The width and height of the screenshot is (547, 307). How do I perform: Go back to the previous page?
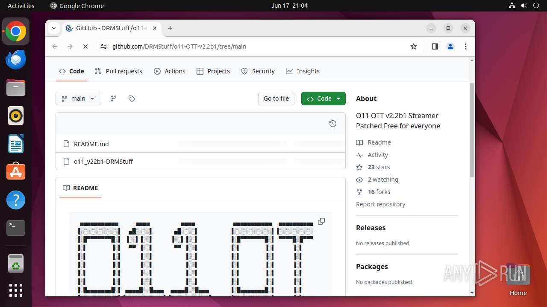(x=55, y=46)
